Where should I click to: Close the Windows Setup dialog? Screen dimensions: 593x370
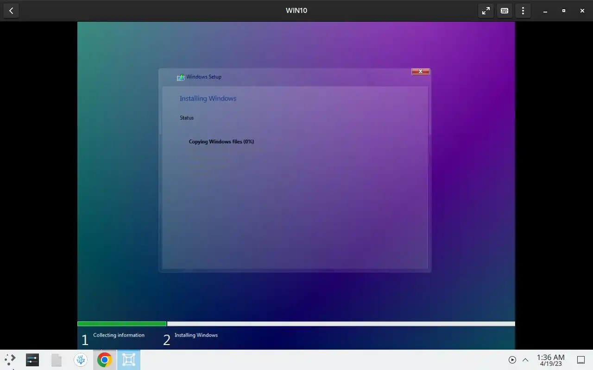click(421, 71)
